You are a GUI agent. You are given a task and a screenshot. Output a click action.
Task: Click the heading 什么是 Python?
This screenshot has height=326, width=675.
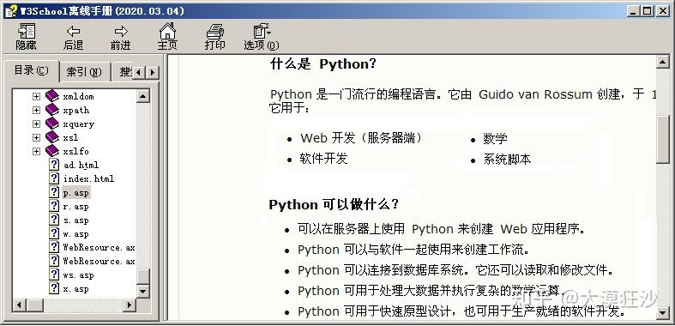click(322, 64)
